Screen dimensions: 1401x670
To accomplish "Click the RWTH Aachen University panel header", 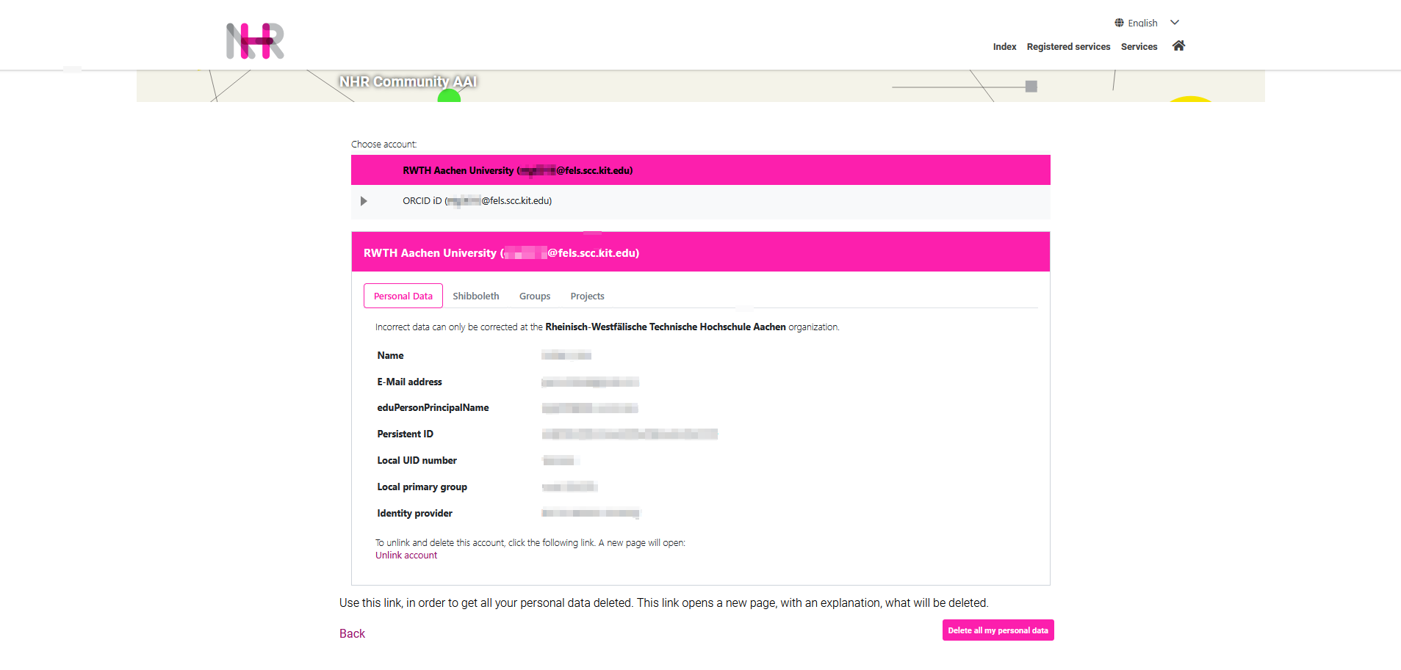I will tap(699, 252).
